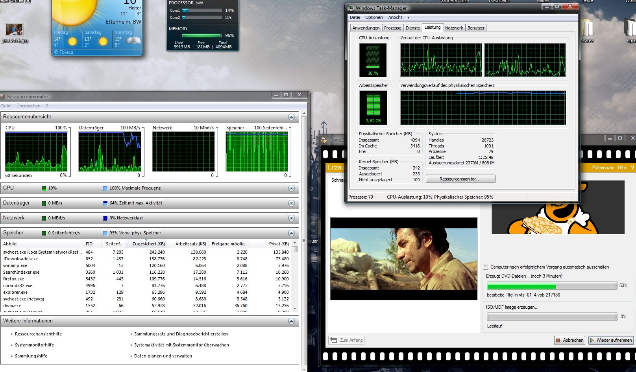The width and height of the screenshot is (636, 372).
Task: Open the Ansicht menu in Task-Manager
Action: (x=395, y=17)
